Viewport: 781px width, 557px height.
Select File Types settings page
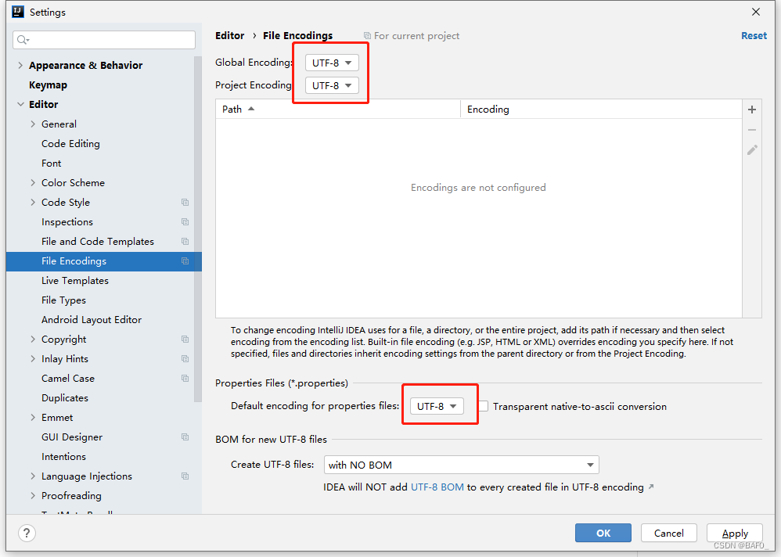coord(63,300)
